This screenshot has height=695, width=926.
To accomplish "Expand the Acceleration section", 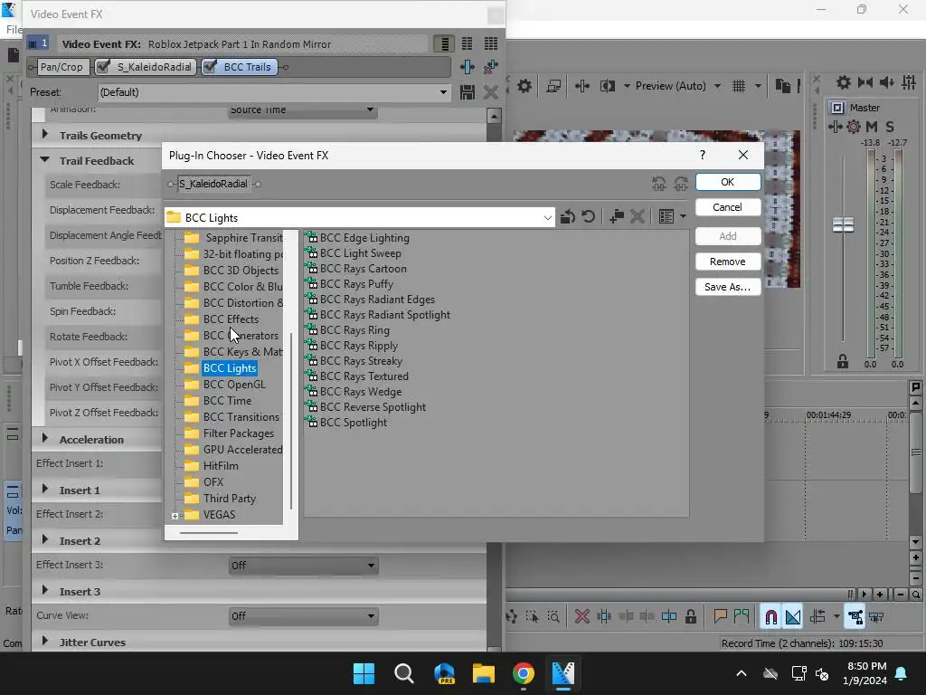I will pos(45,439).
